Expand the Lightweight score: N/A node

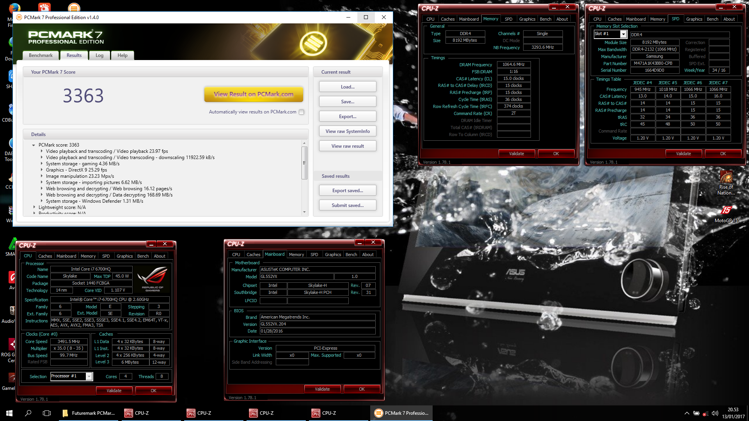pos(34,207)
